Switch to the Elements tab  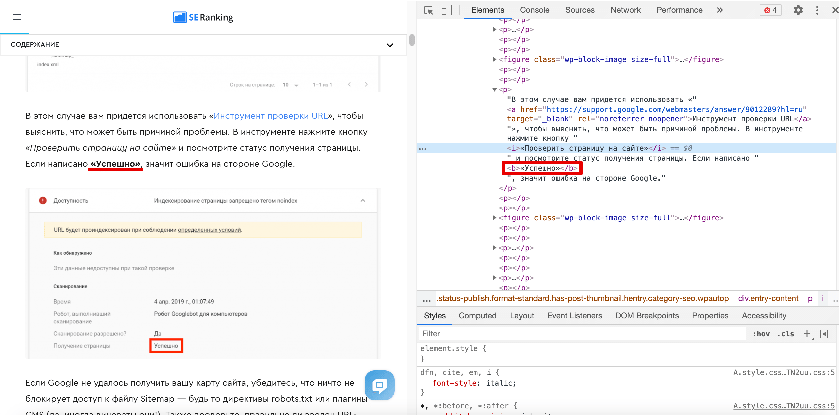(487, 10)
